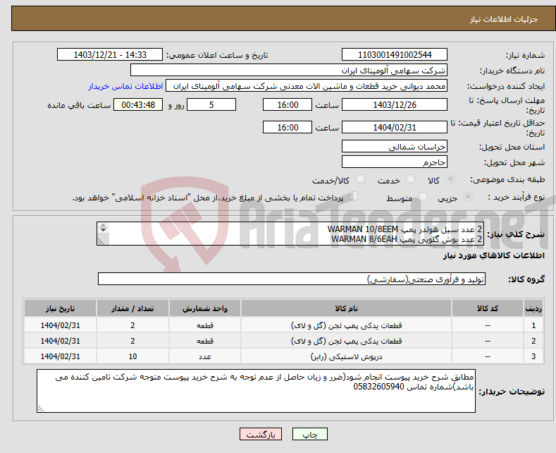
Task: Click the واحد شمارش column header
Action: [x=205, y=308]
